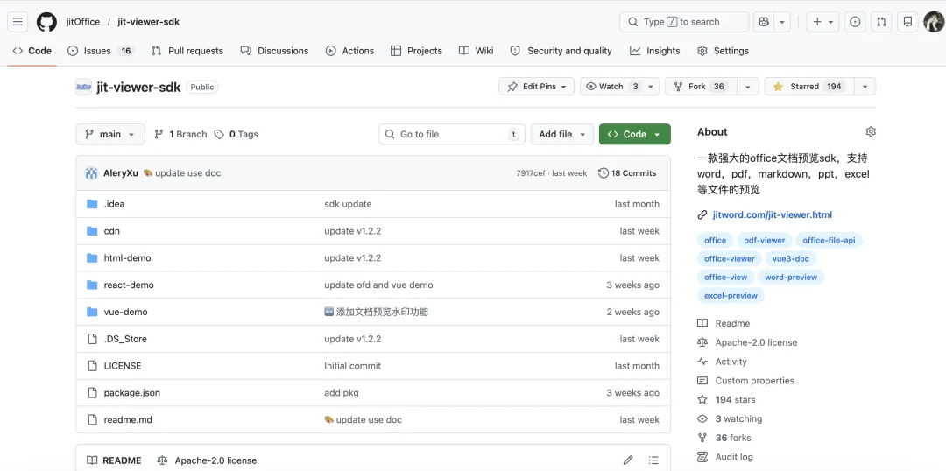Click the Fork button

701,87
